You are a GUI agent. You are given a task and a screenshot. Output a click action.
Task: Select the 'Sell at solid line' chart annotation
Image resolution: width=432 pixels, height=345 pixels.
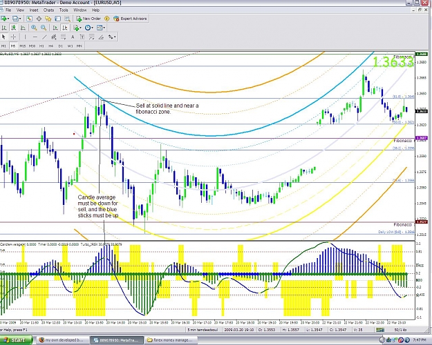tap(167, 108)
